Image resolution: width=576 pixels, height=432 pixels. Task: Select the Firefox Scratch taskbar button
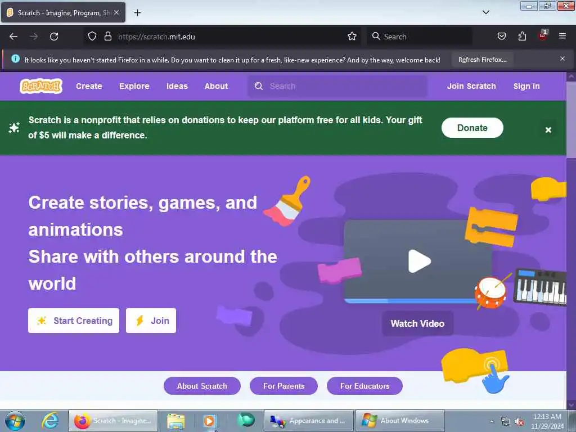click(x=113, y=421)
